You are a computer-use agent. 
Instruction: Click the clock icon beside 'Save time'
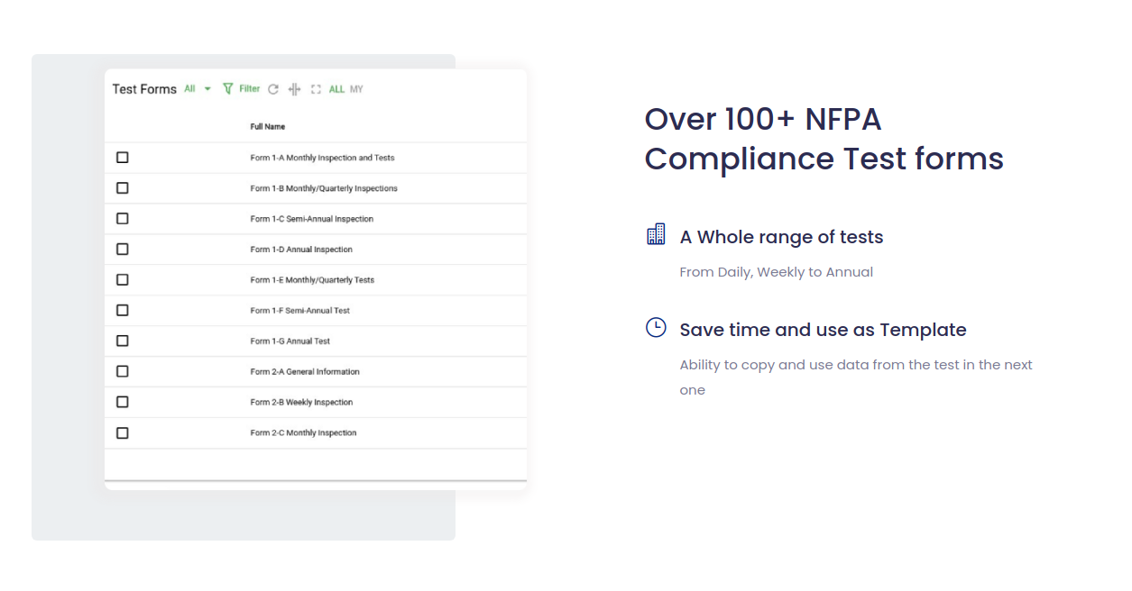(656, 327)
